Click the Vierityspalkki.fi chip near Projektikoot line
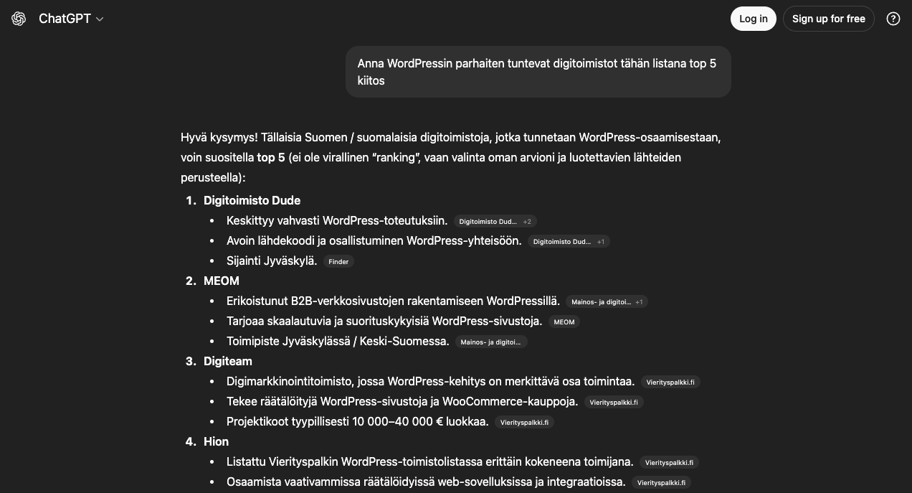The height and width of the screenshot is (493, 912). [524, 422]
